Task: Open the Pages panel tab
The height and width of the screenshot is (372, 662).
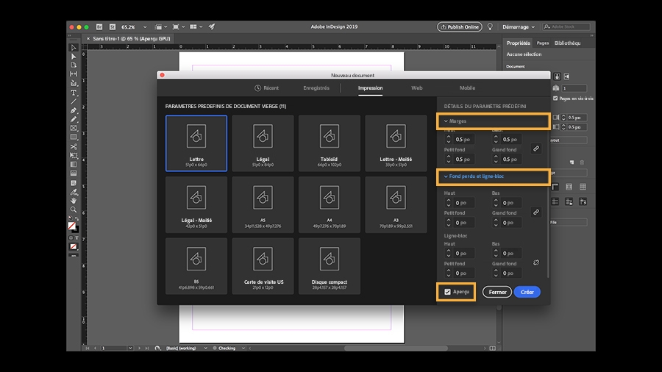Action: point(543,43)
